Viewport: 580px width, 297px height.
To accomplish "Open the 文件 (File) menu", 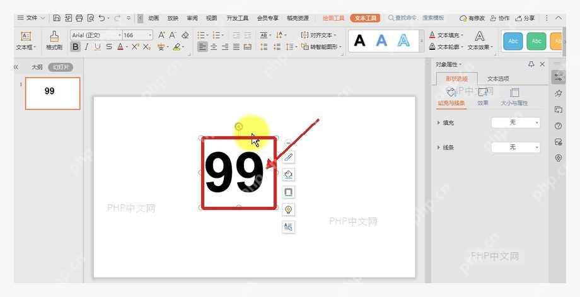I will point(31,18).
